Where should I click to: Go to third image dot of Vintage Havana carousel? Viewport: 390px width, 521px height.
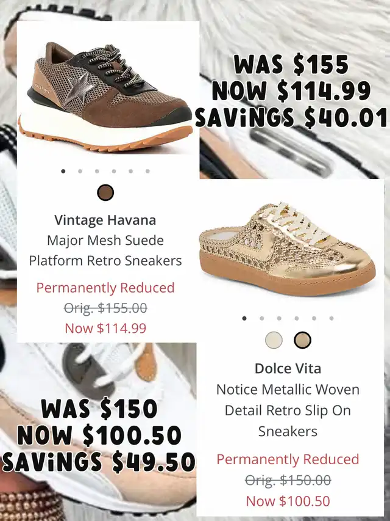[x=97, y=171]
